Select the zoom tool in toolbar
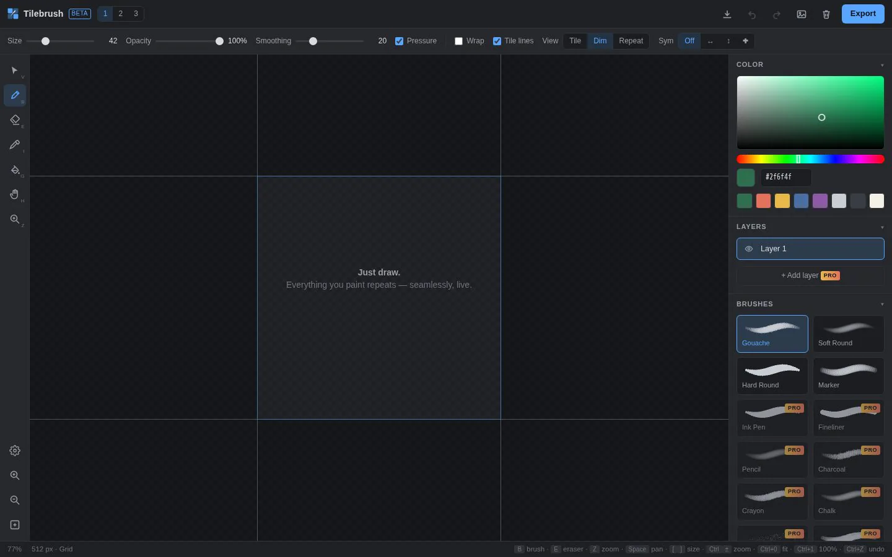This screenshot has width=892, height=557. point(15,219)
